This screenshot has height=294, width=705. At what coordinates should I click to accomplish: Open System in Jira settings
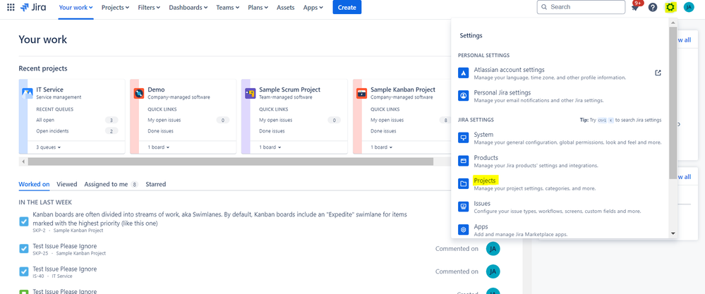click(560, 137)
